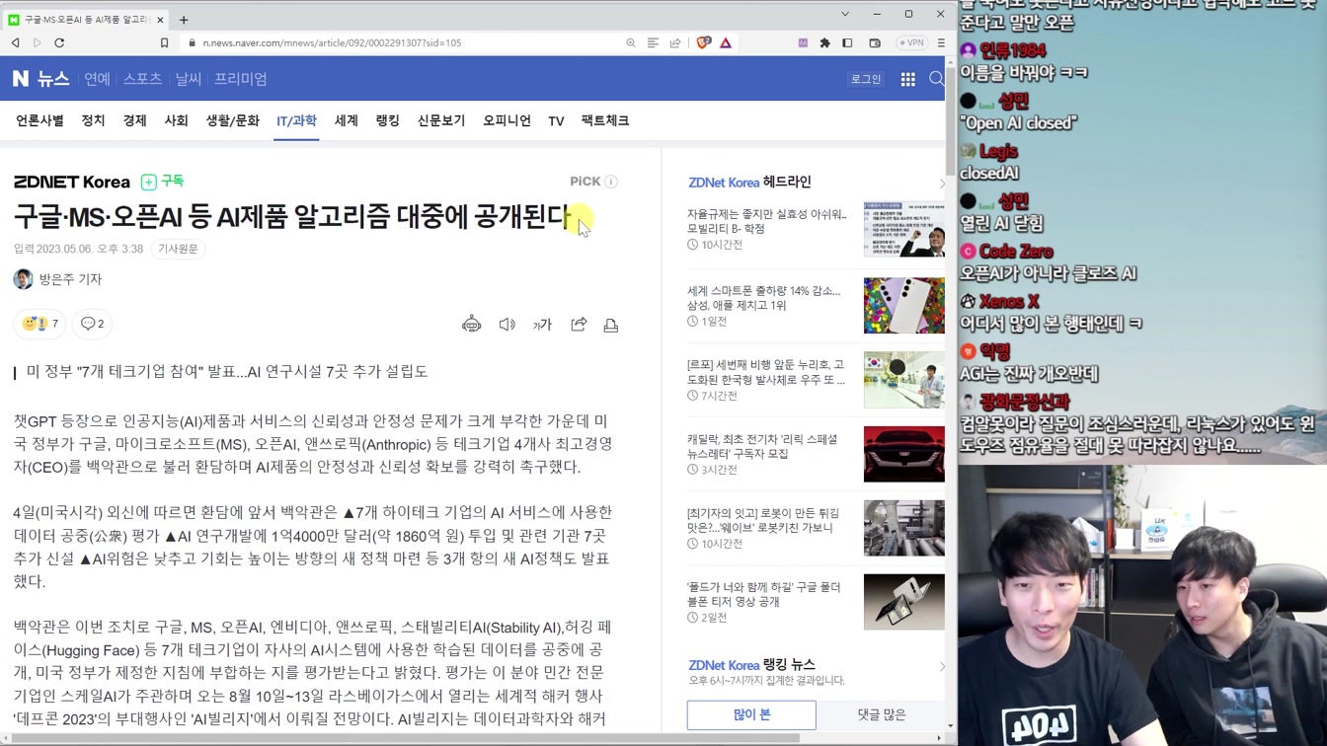Open the Brave Wallet icon
Screen dimensions: 1327x746
[875, 43]
